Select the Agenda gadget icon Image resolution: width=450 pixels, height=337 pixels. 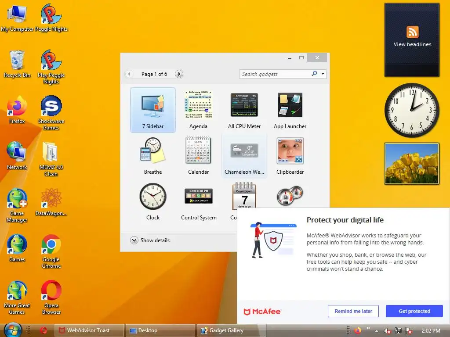point(198,105)
